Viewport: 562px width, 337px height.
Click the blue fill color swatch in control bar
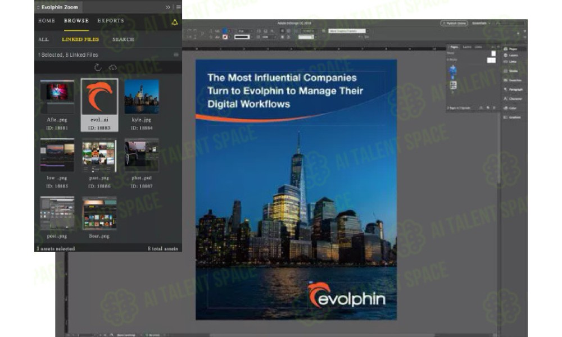coord(225,31)
